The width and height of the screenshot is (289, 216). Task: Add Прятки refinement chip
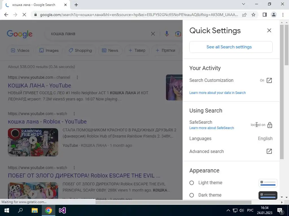pyautogui.click(x=165, y=50)
